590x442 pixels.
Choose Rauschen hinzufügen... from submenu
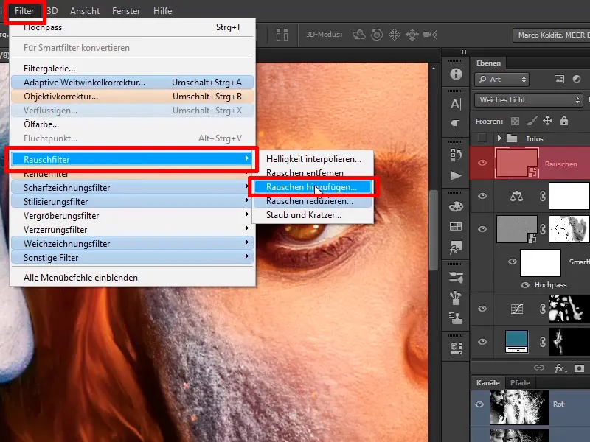(313, 187)
